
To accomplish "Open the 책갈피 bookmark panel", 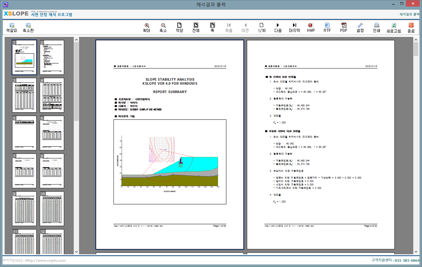I will (12, 28).
